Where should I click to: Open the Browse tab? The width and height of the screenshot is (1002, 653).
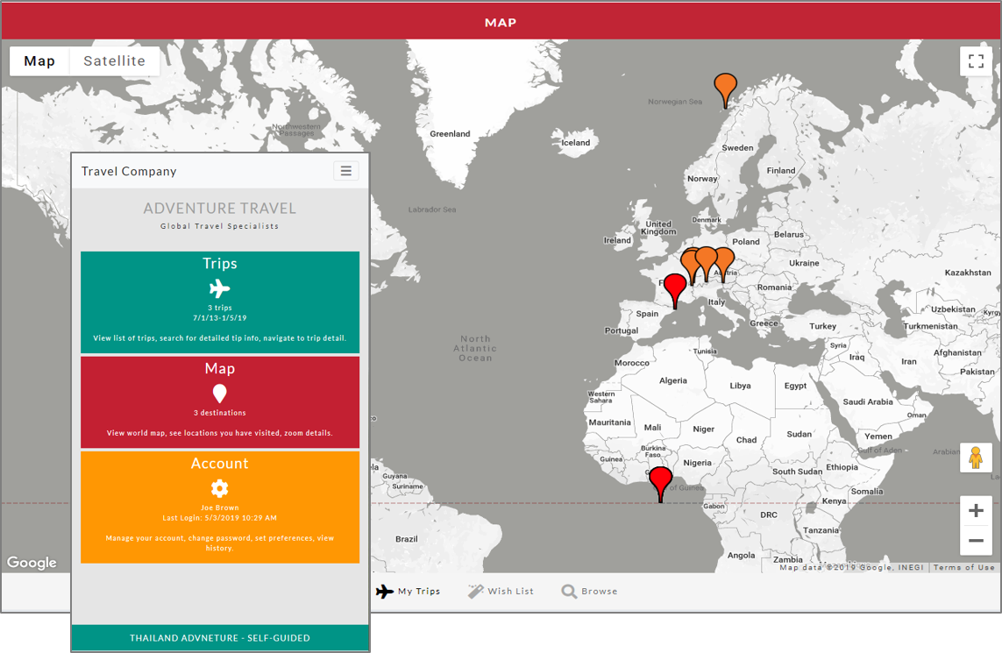tap(590, 592)
